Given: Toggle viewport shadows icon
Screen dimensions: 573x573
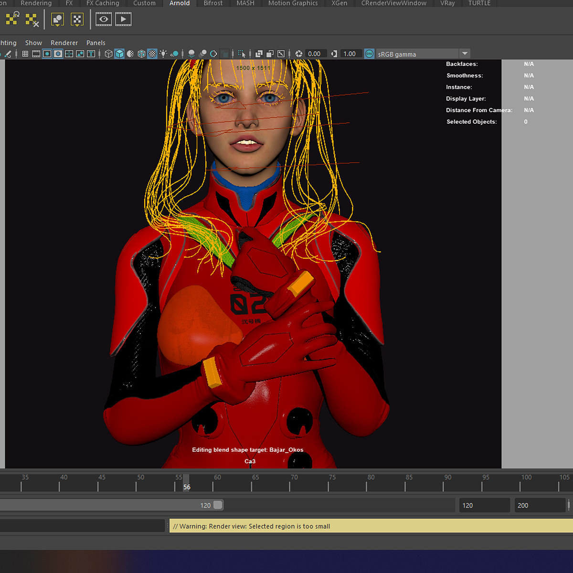Looking at the screenshot, I should (174, 54).
